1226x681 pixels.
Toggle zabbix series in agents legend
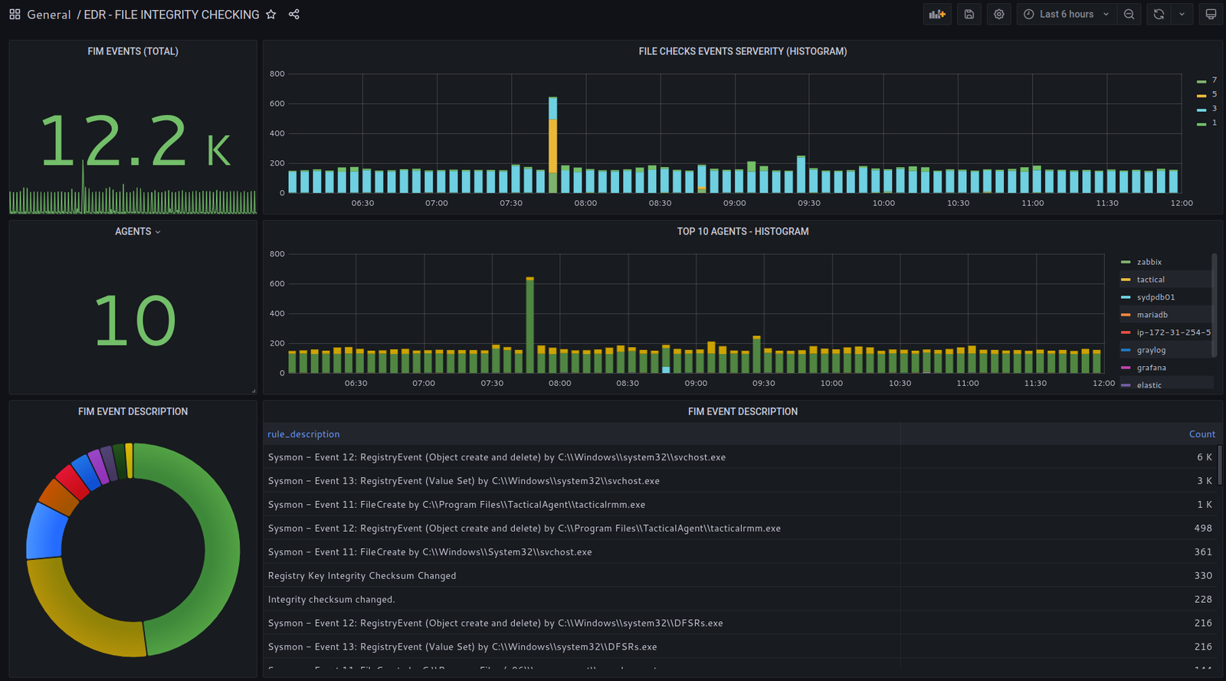[1149, 262]
